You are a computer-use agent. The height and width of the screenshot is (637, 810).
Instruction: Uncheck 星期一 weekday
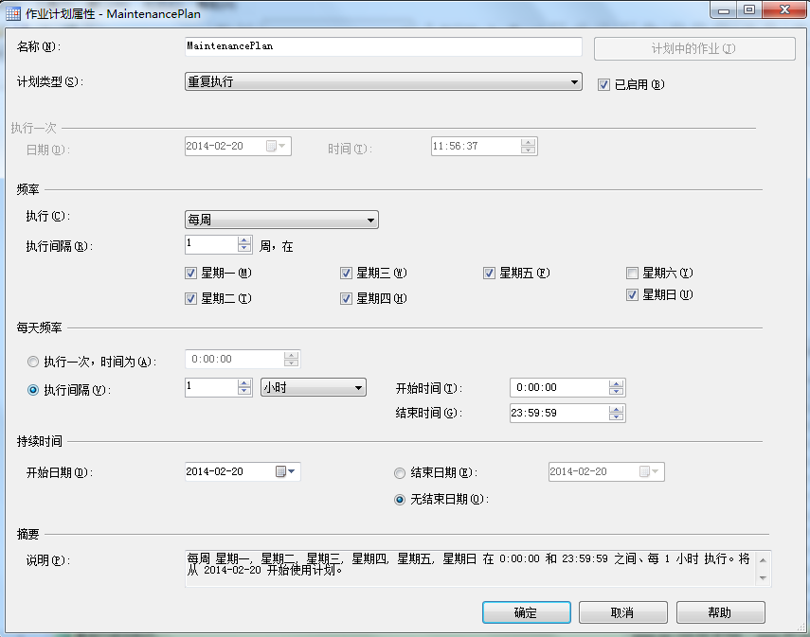(190, 274)
